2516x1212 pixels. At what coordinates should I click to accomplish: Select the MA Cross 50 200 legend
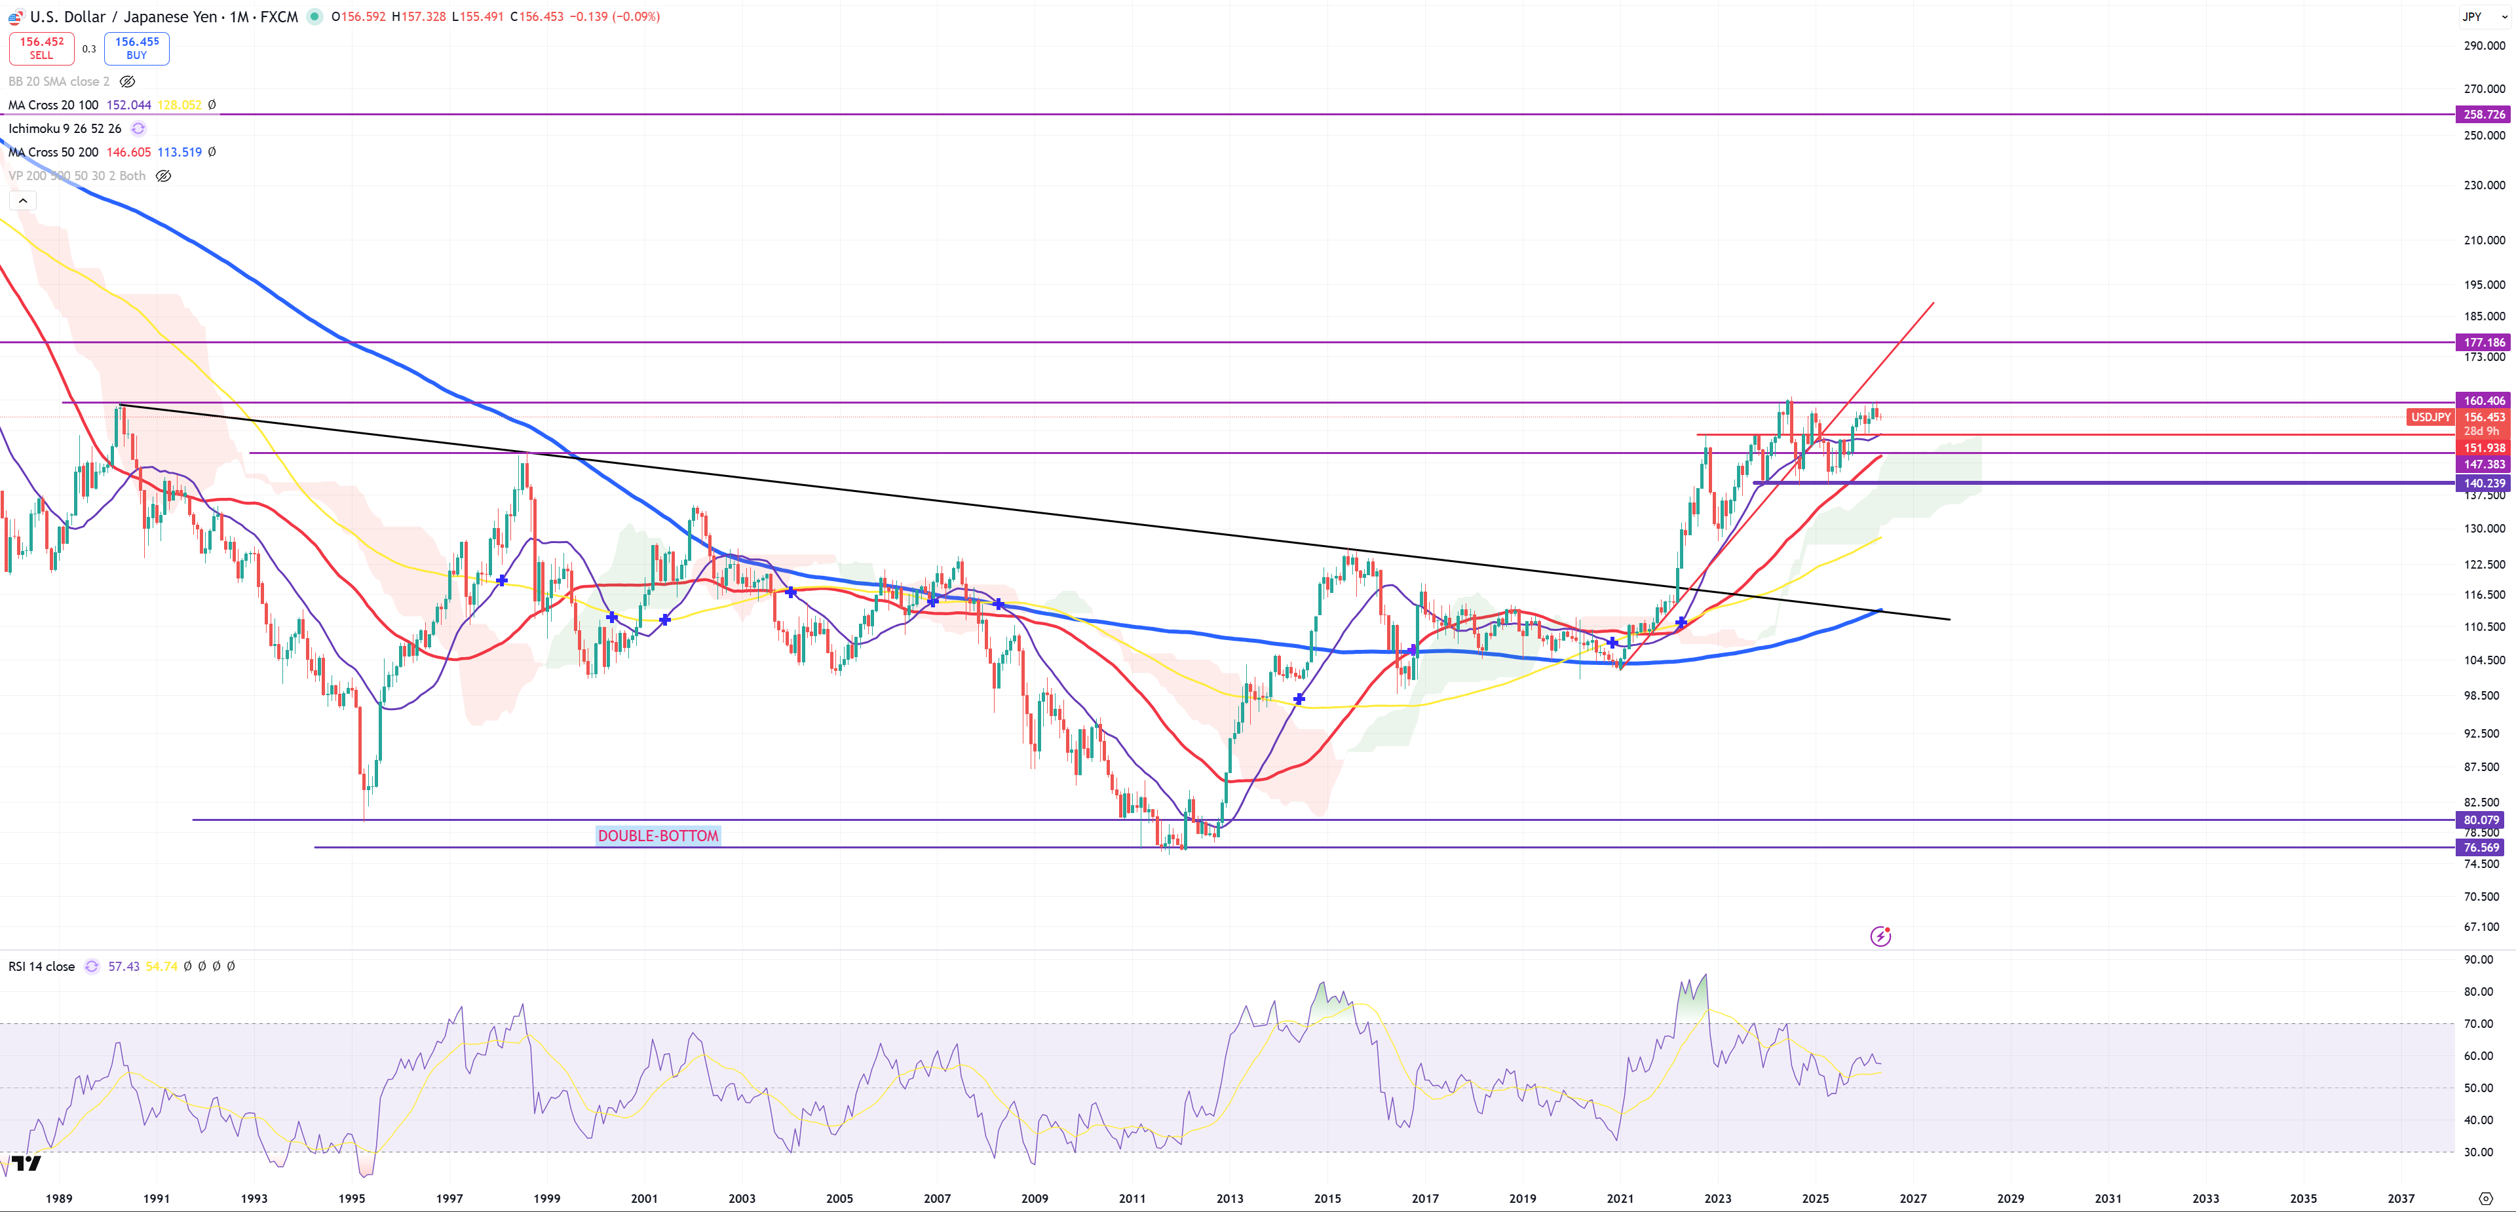54,153
